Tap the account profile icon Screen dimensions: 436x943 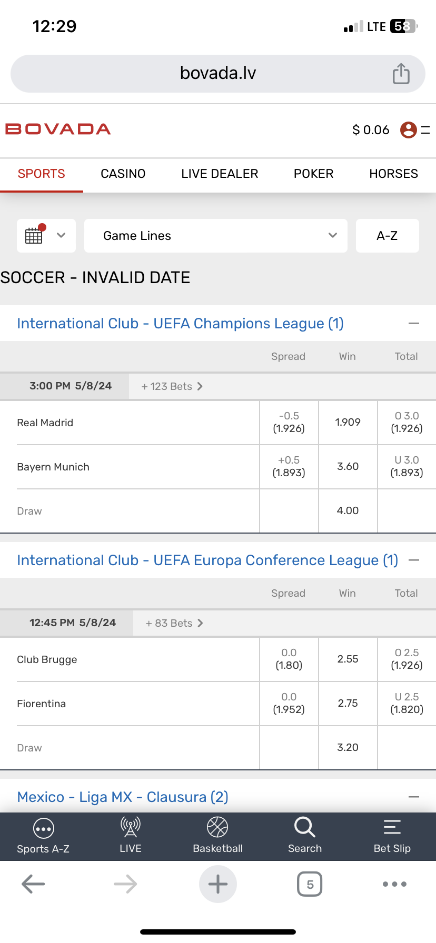point(409,129)
